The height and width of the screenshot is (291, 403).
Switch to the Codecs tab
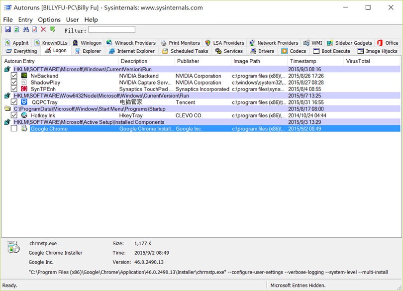294,51
